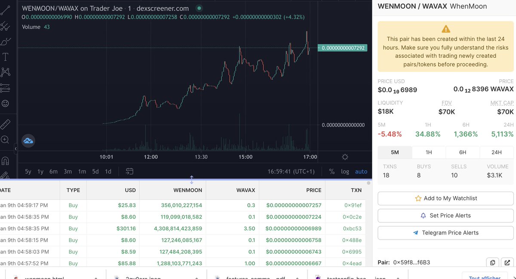Screen dimensions: 516x279
Task: Set chart range to 5d
Action: click(x=95, y=171)
